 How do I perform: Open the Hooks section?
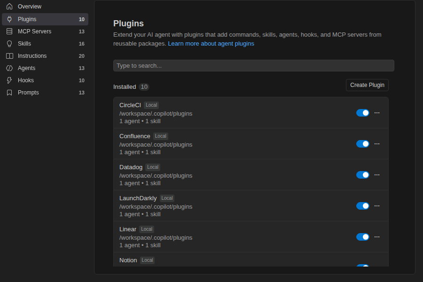click(x=45, y=80)
